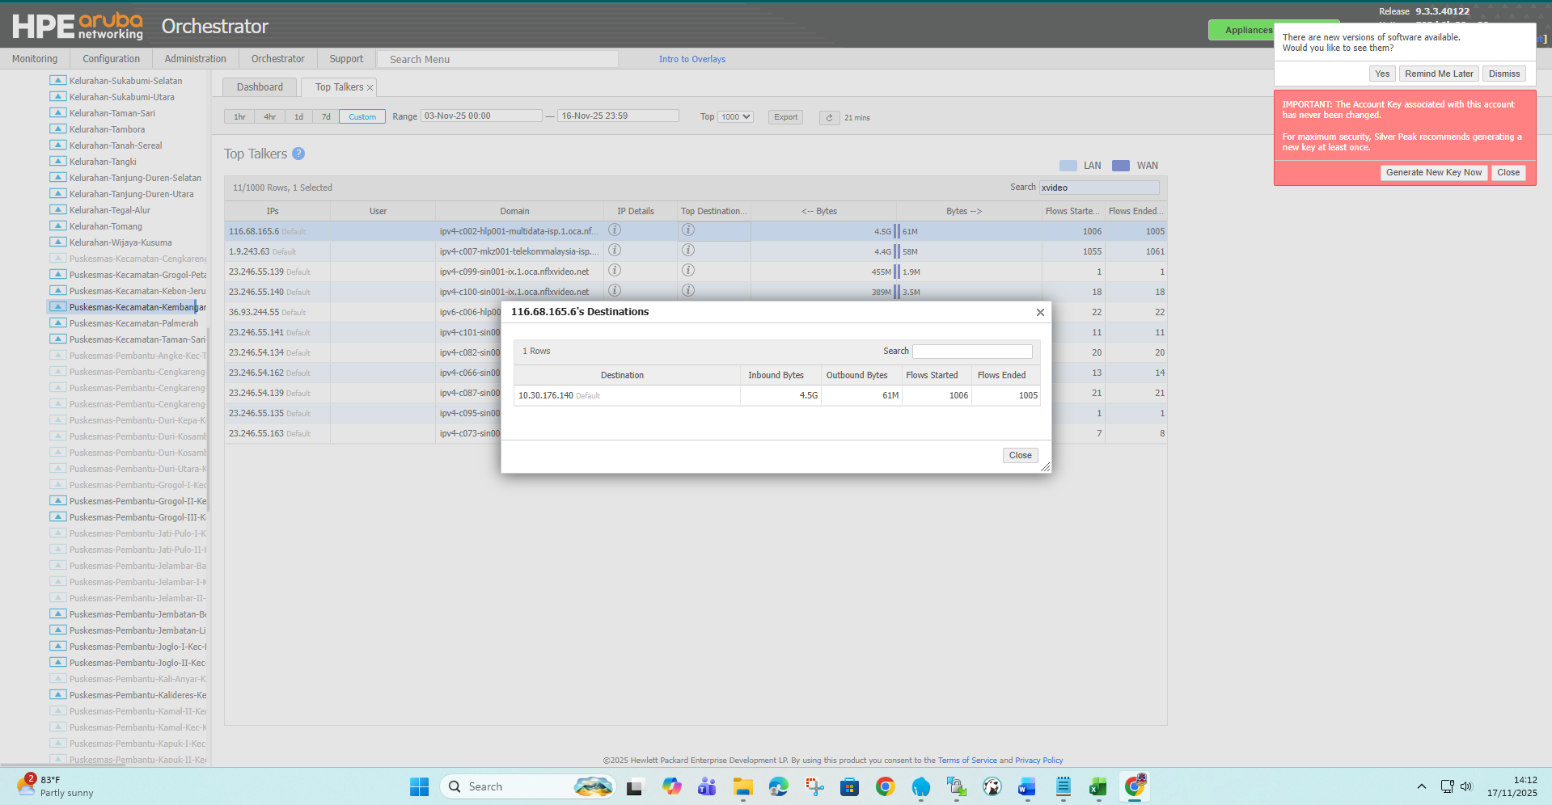
Task: Switch to the Dashboard tab
Action: coord(260,87)
